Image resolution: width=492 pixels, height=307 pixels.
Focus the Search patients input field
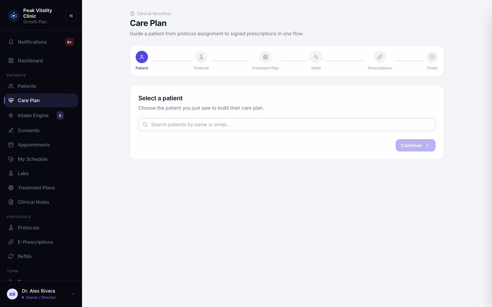point(287,124)
